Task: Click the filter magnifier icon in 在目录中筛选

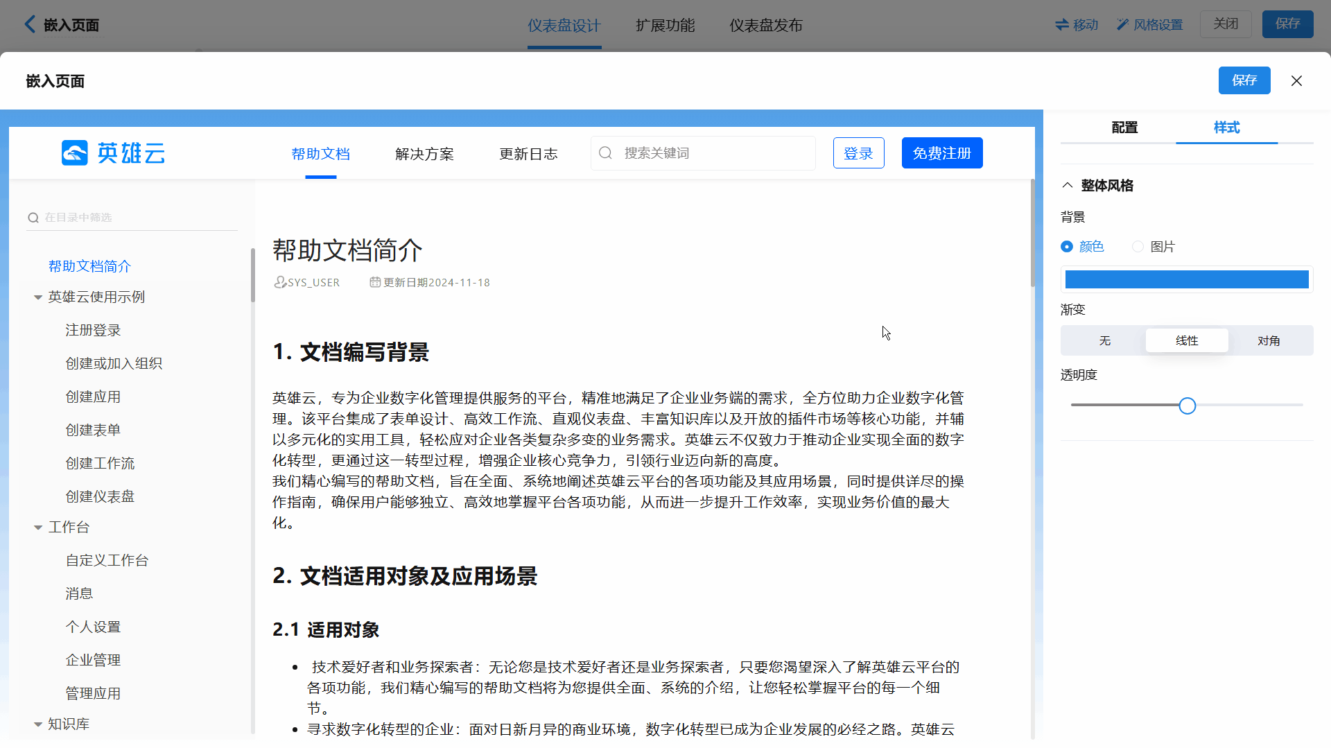Action: [33, 218]
